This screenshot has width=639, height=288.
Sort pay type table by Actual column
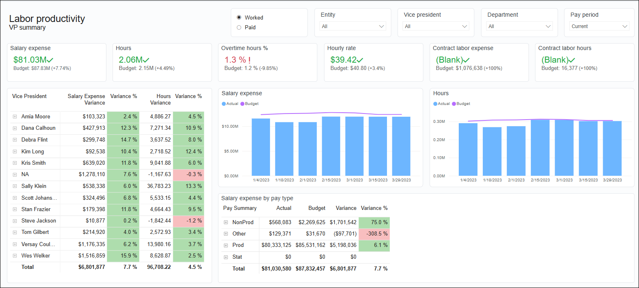pyautogui.click(x=283, y=208)
